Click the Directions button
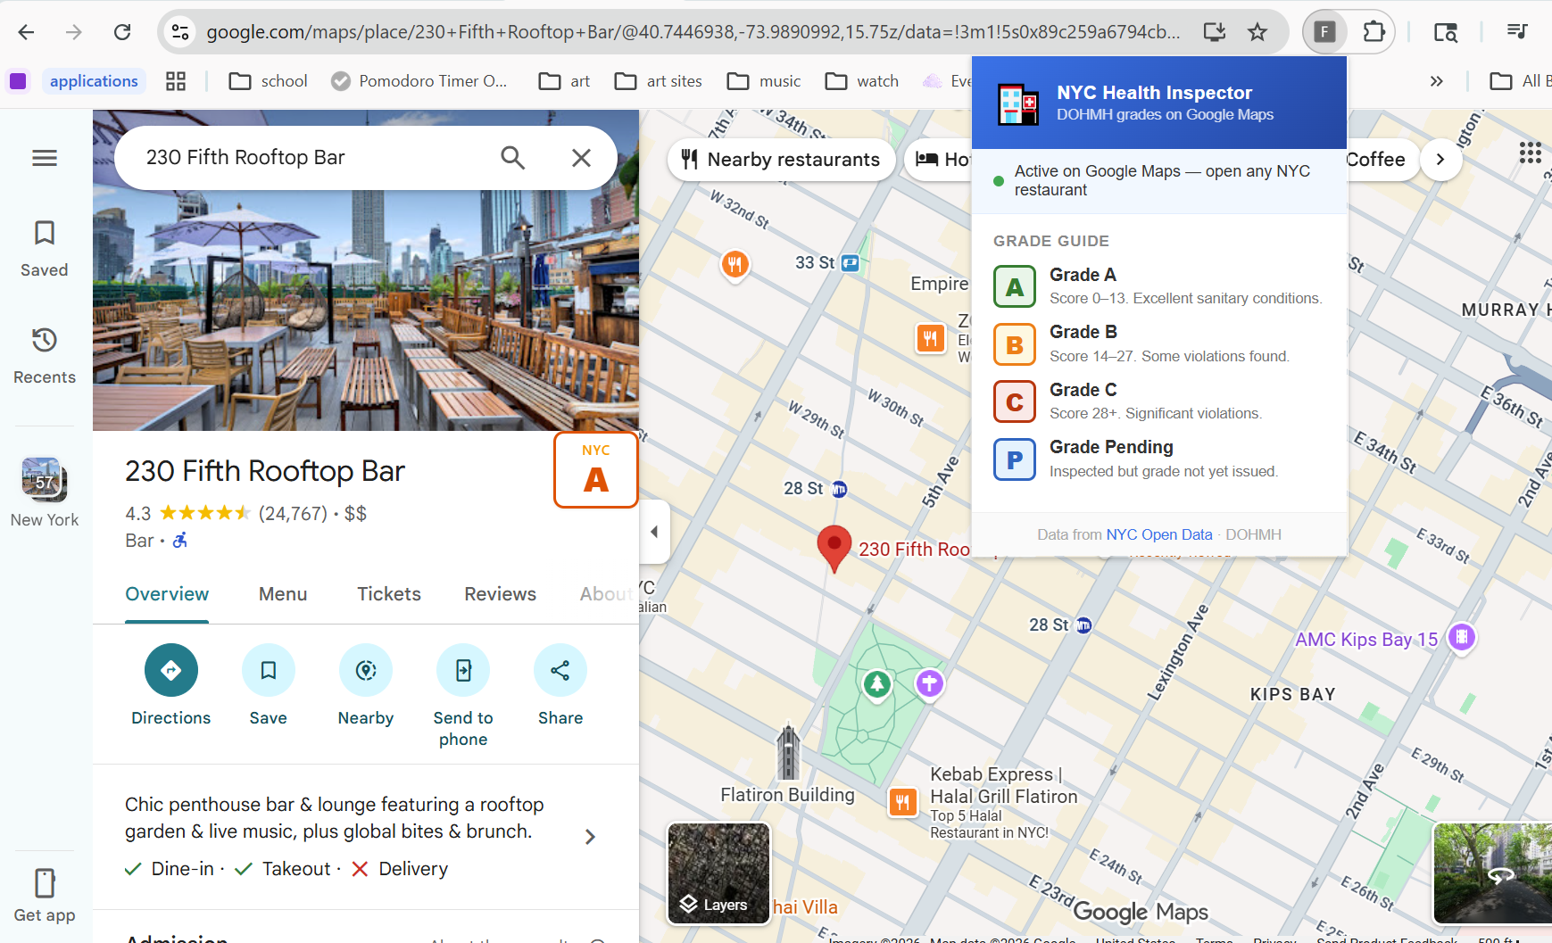This screenshot has width=1552, height=943. coord(171,670)
